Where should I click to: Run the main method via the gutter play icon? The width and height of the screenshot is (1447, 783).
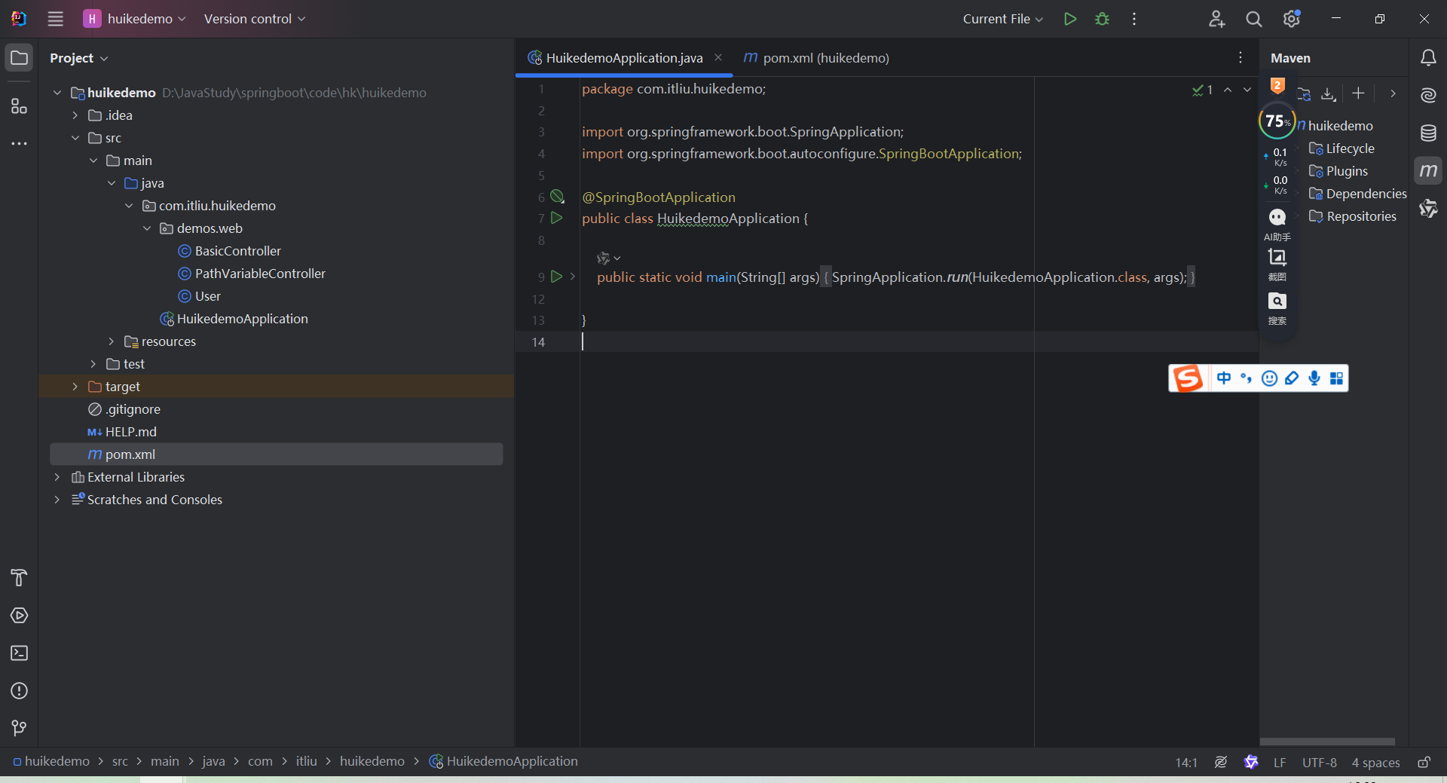coord(556,277)
